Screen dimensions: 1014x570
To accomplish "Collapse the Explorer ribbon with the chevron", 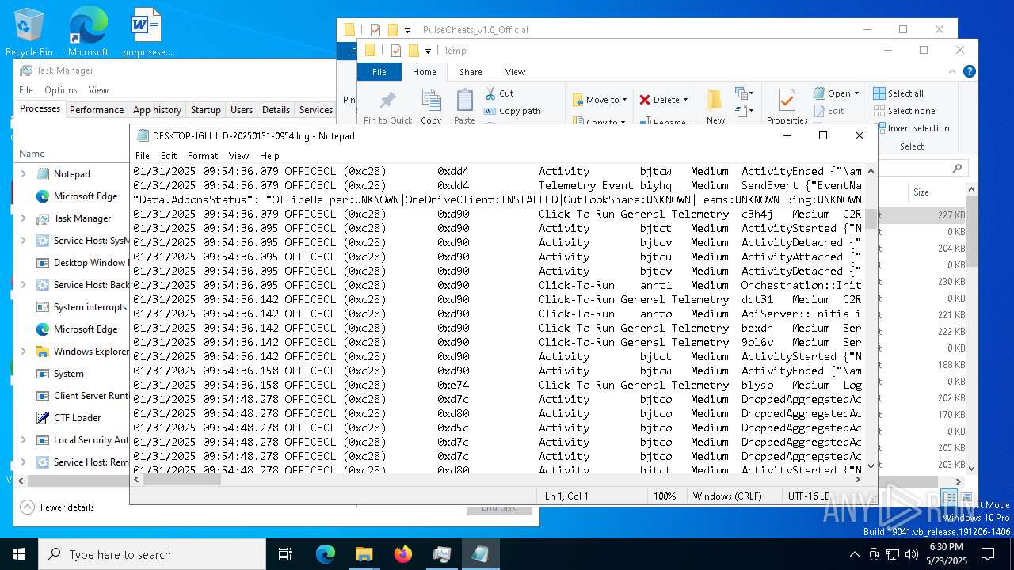I will [x=951, y=71].
